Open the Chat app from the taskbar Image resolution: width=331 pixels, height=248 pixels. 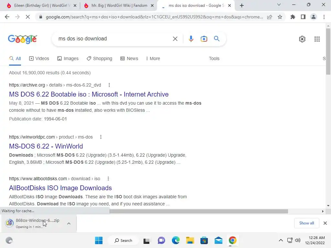162,240
